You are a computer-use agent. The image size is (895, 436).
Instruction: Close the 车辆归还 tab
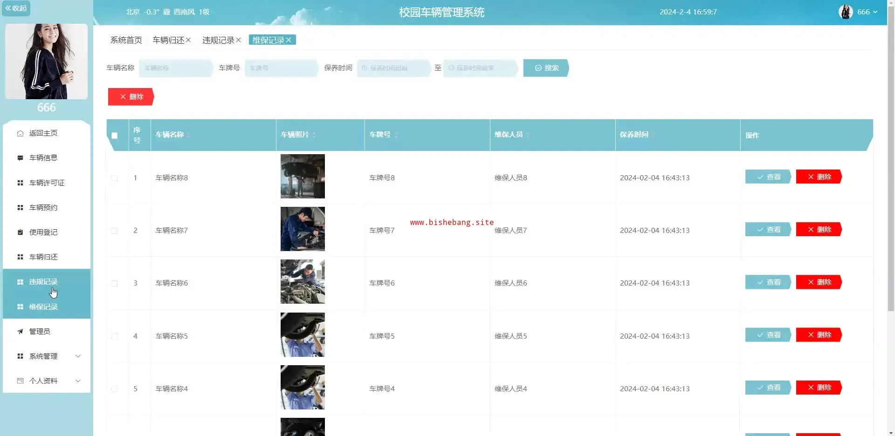tap(188, 40)
